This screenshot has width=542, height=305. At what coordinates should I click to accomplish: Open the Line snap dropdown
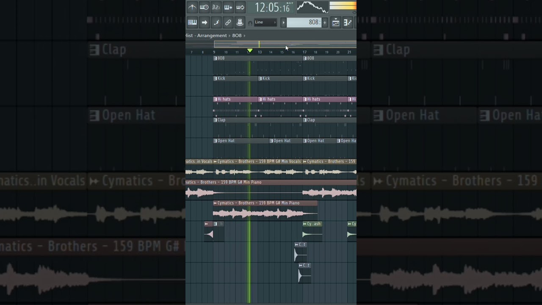(x=265, y=22)
